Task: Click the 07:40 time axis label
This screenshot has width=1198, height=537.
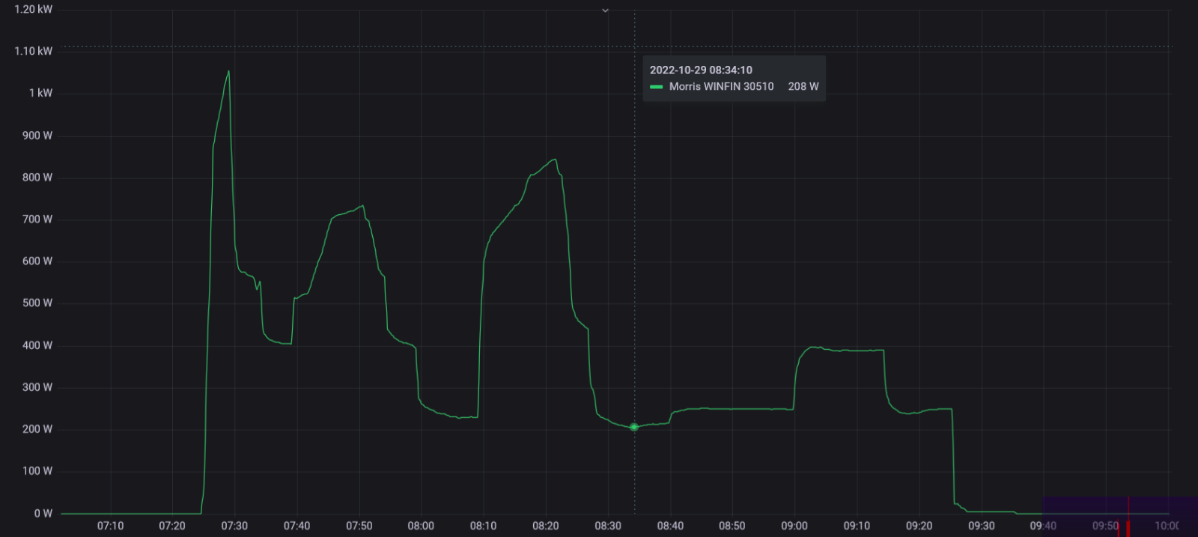Action: click(x=297, y=526)
